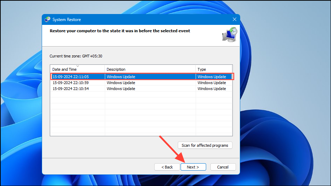Click Description cell in 22:10:59 row

(150, 83)
